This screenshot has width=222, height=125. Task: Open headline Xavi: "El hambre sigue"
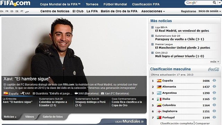click(x=27, y=79)
